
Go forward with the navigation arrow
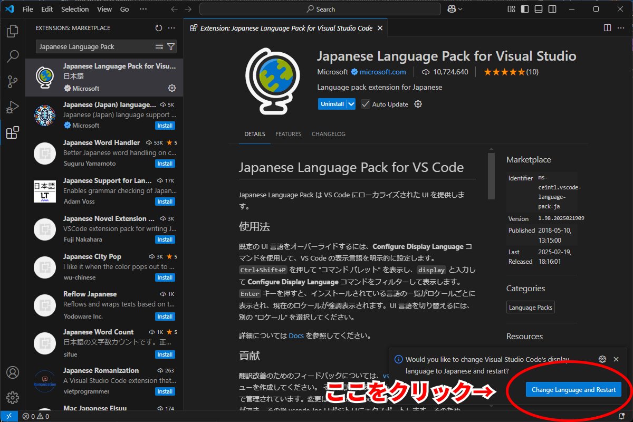click(189, 9)
